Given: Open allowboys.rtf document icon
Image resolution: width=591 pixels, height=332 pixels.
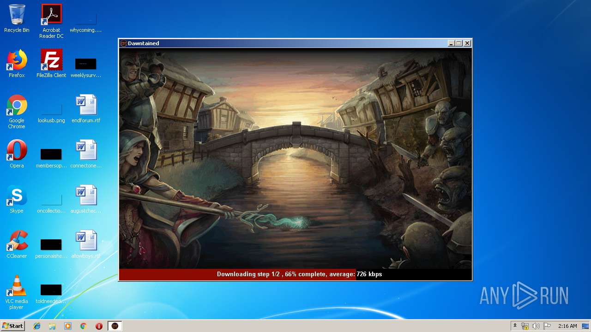Looking at the screenshot, I should [86, 244].
